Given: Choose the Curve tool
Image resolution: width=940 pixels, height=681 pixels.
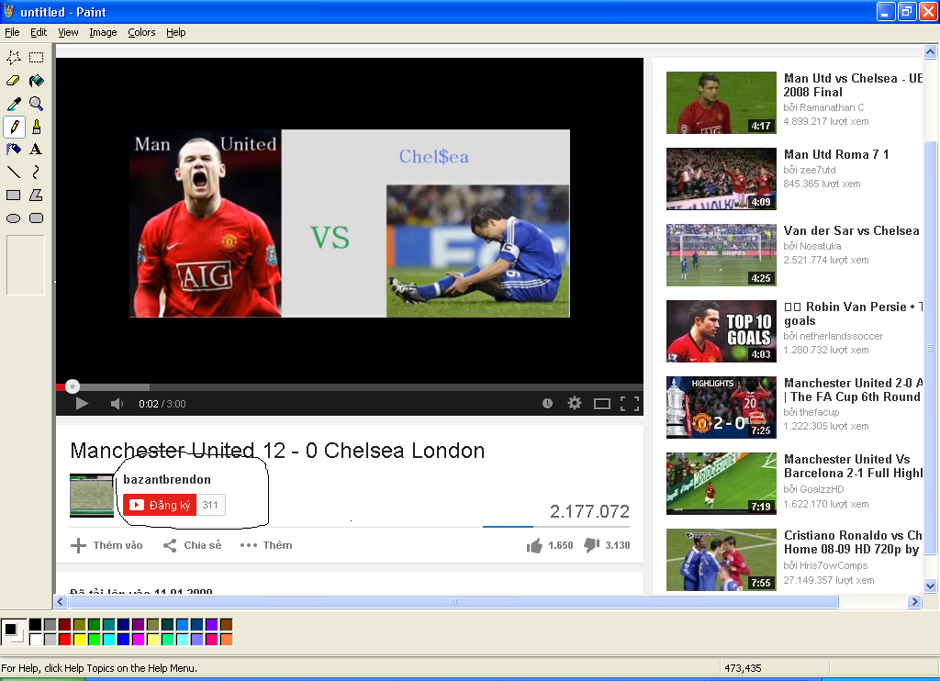Looking at the screenshot, I should coord(36,172).
